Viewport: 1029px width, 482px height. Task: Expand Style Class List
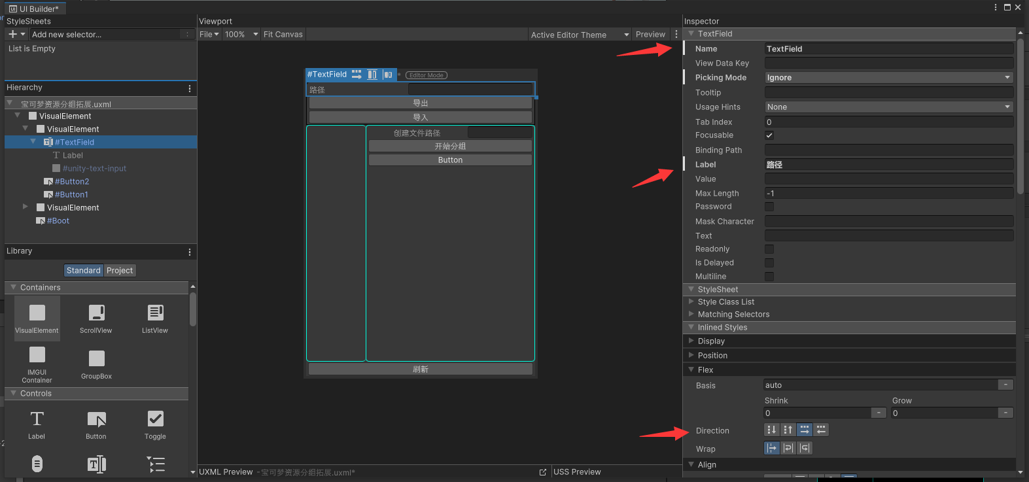[x=691, y=301]
